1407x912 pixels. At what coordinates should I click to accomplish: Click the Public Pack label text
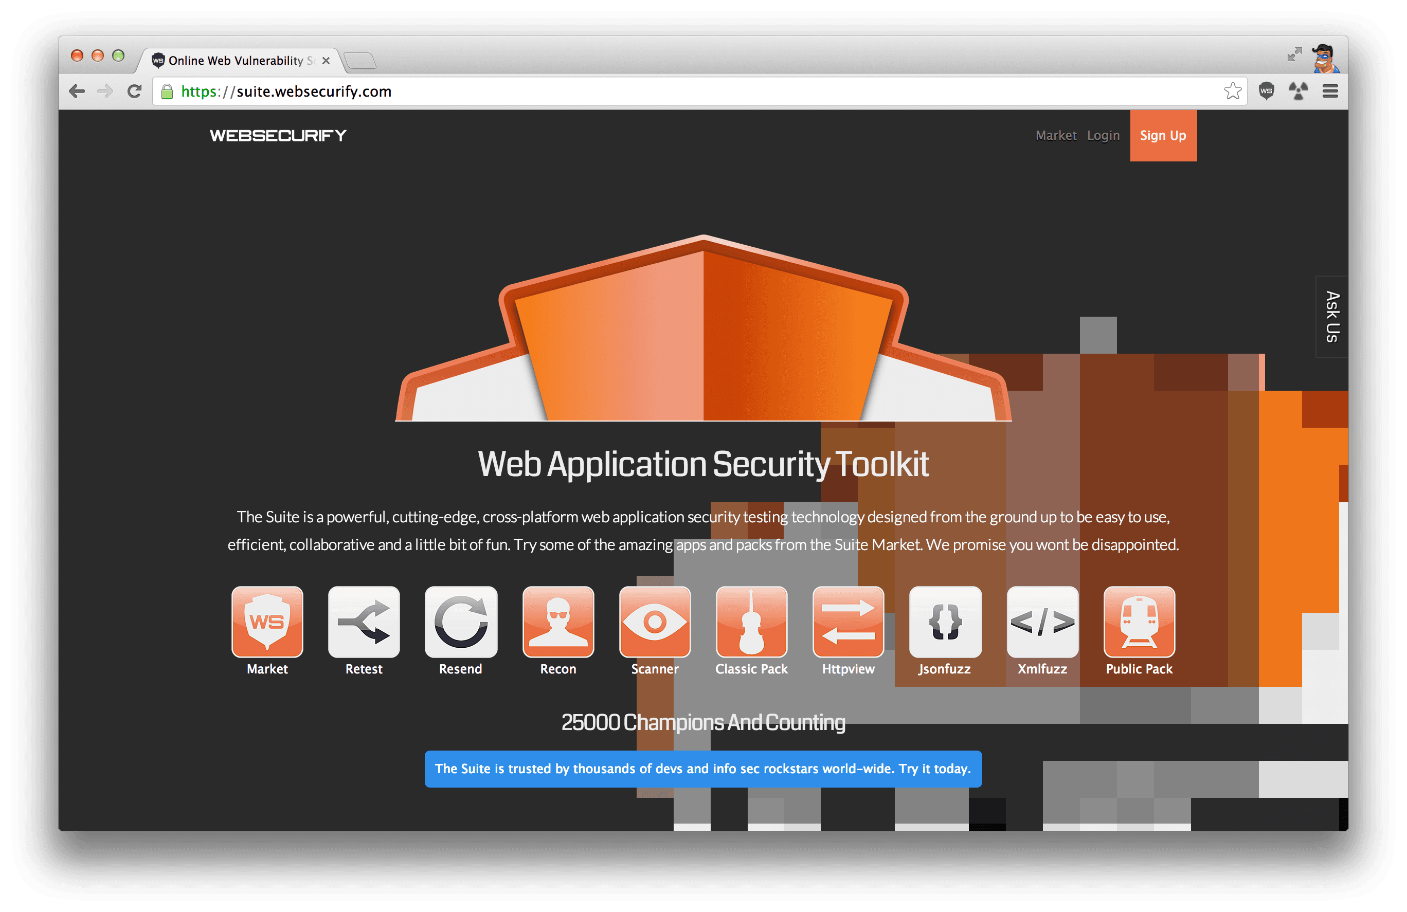coord(1139,668)
